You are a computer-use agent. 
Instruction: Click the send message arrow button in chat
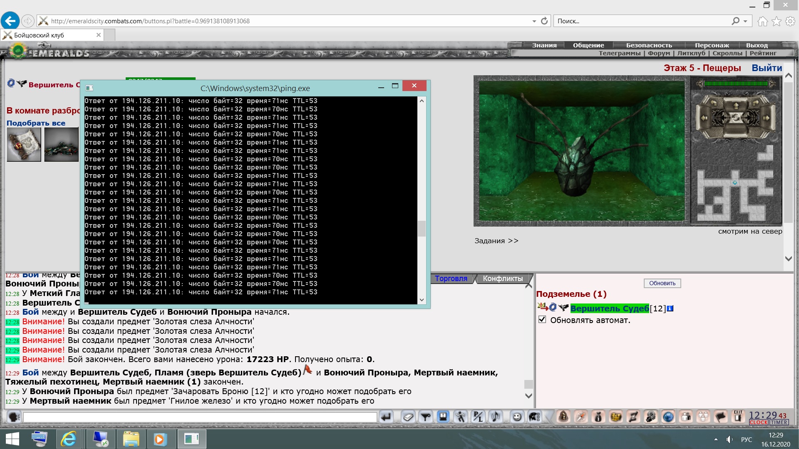coord(386,417)
